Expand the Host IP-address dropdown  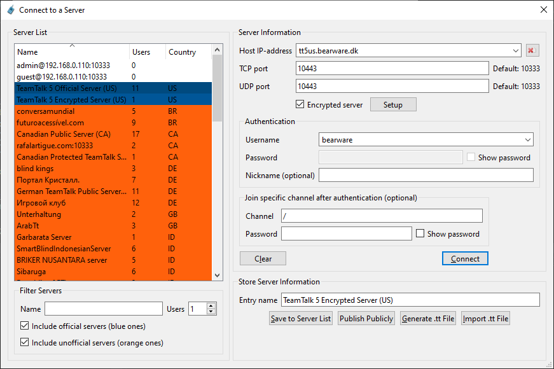click(515, 51)
